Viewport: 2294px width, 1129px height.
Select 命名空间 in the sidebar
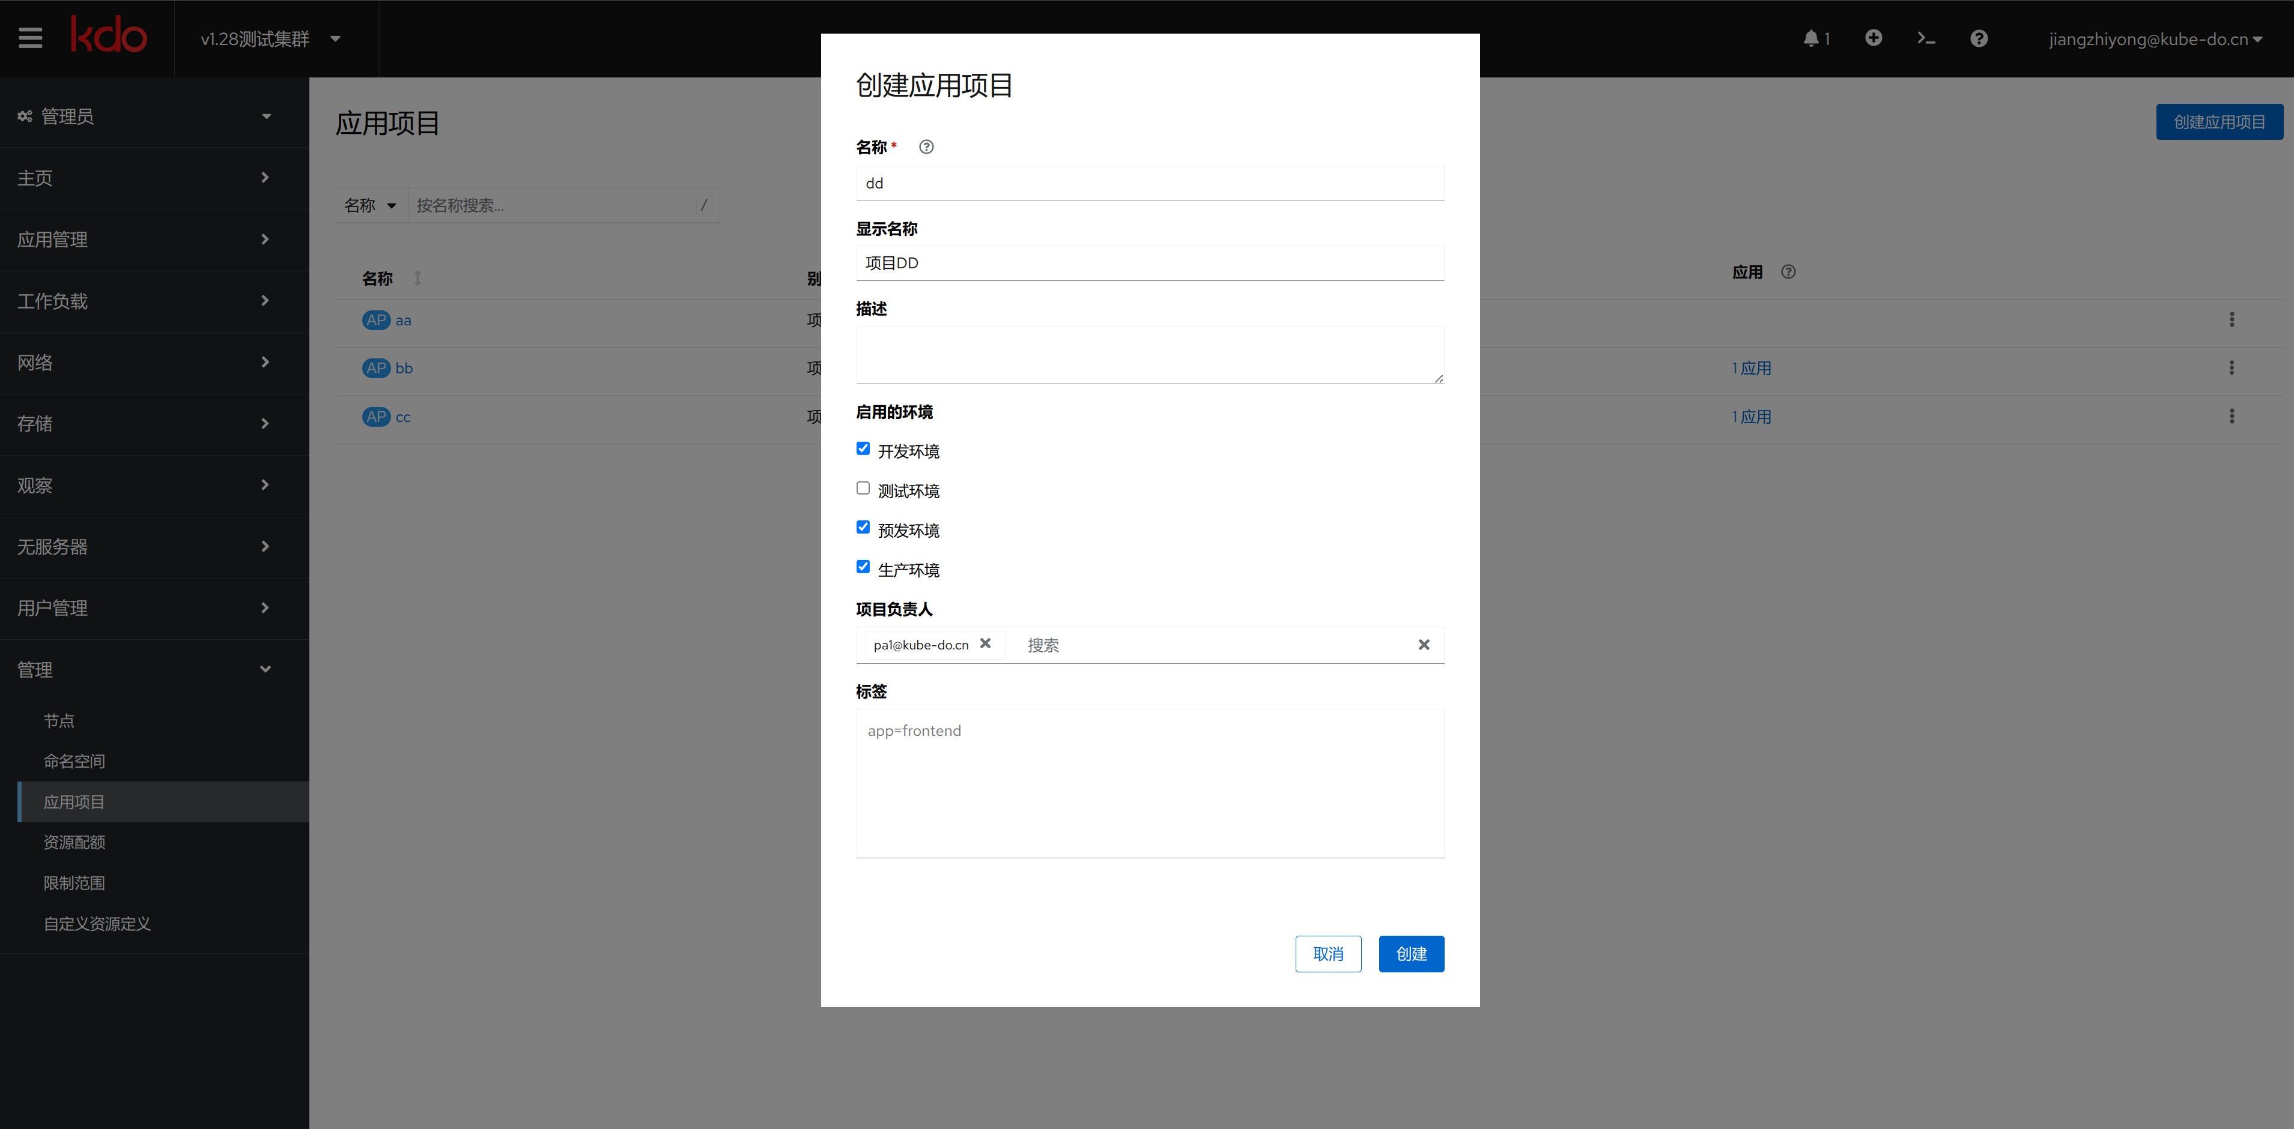[74, 762]
